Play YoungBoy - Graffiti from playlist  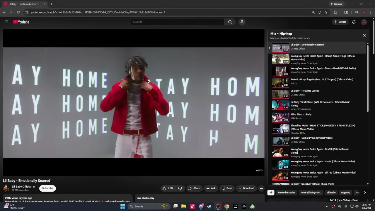[317, 152]
